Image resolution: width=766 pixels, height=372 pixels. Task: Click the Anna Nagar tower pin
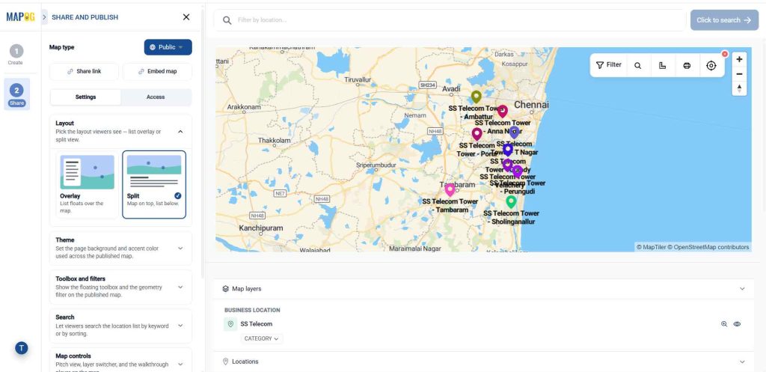tap(502, 112)
